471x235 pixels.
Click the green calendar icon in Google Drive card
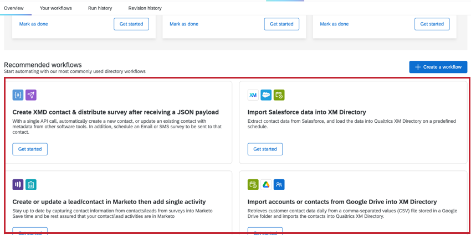click(x=253, y=185)
